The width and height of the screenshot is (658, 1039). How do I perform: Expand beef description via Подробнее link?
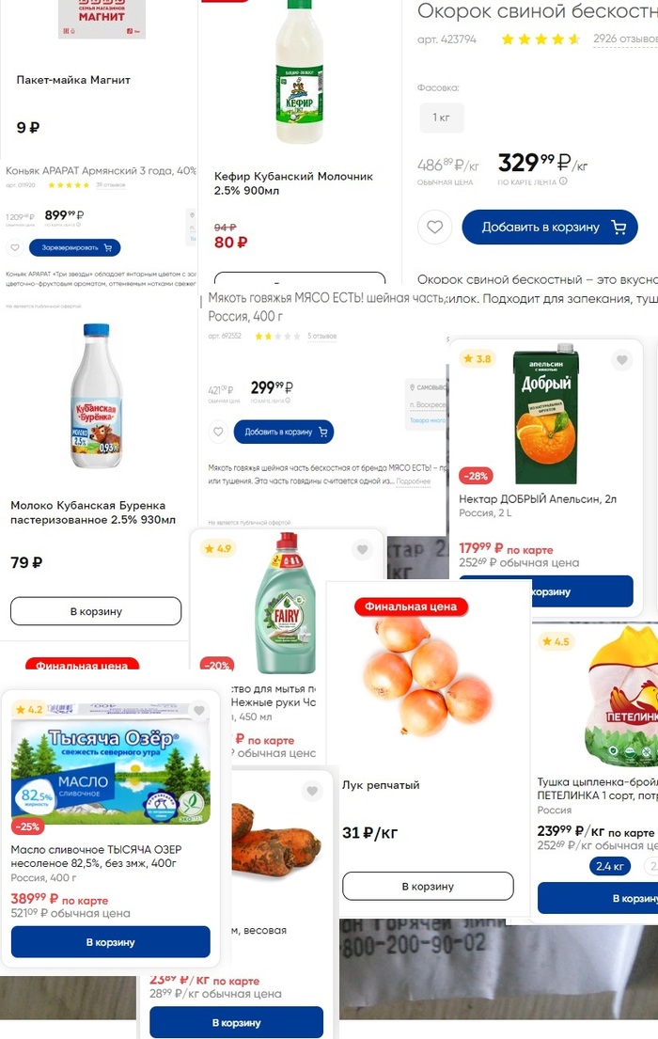(x=413, y=481)
